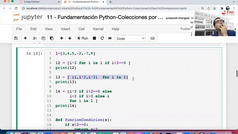Run the current cell
Image resolution: width=238 pixels, height=134 pixels.
(x=83, y=38)
